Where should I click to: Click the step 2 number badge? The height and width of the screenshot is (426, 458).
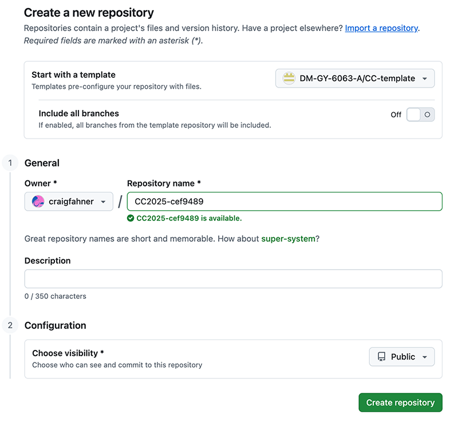[10, 325]
